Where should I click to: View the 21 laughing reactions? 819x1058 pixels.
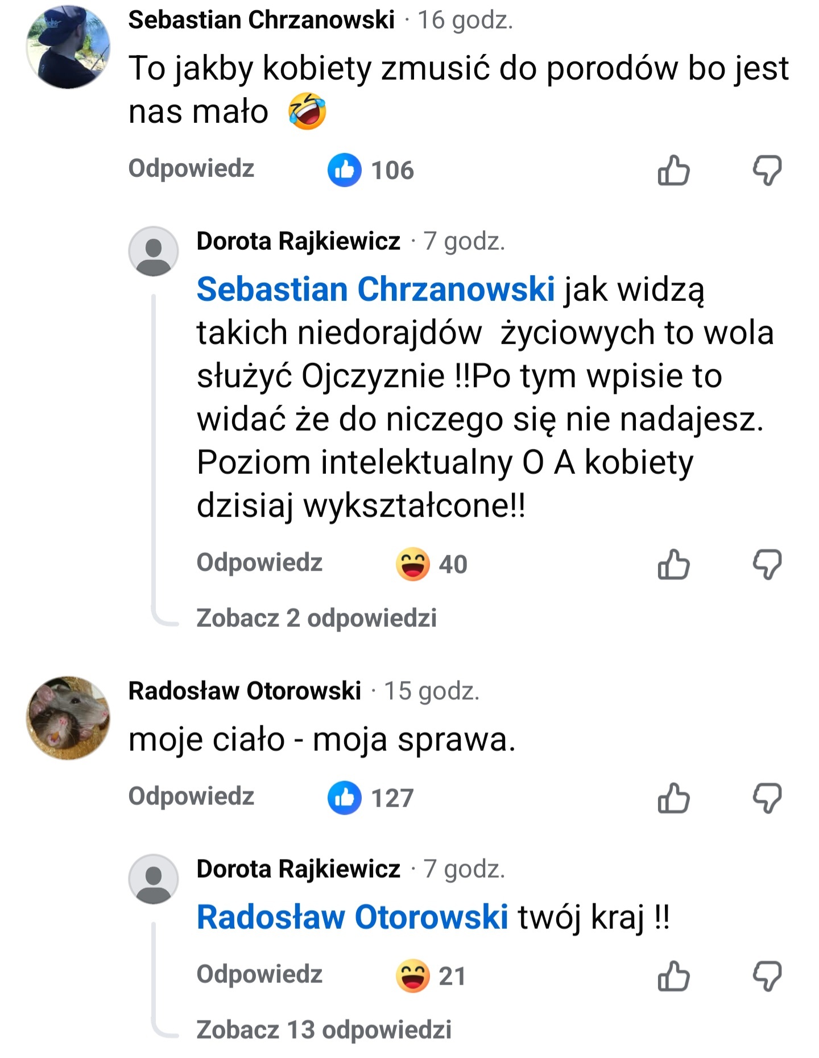point(431,976)
